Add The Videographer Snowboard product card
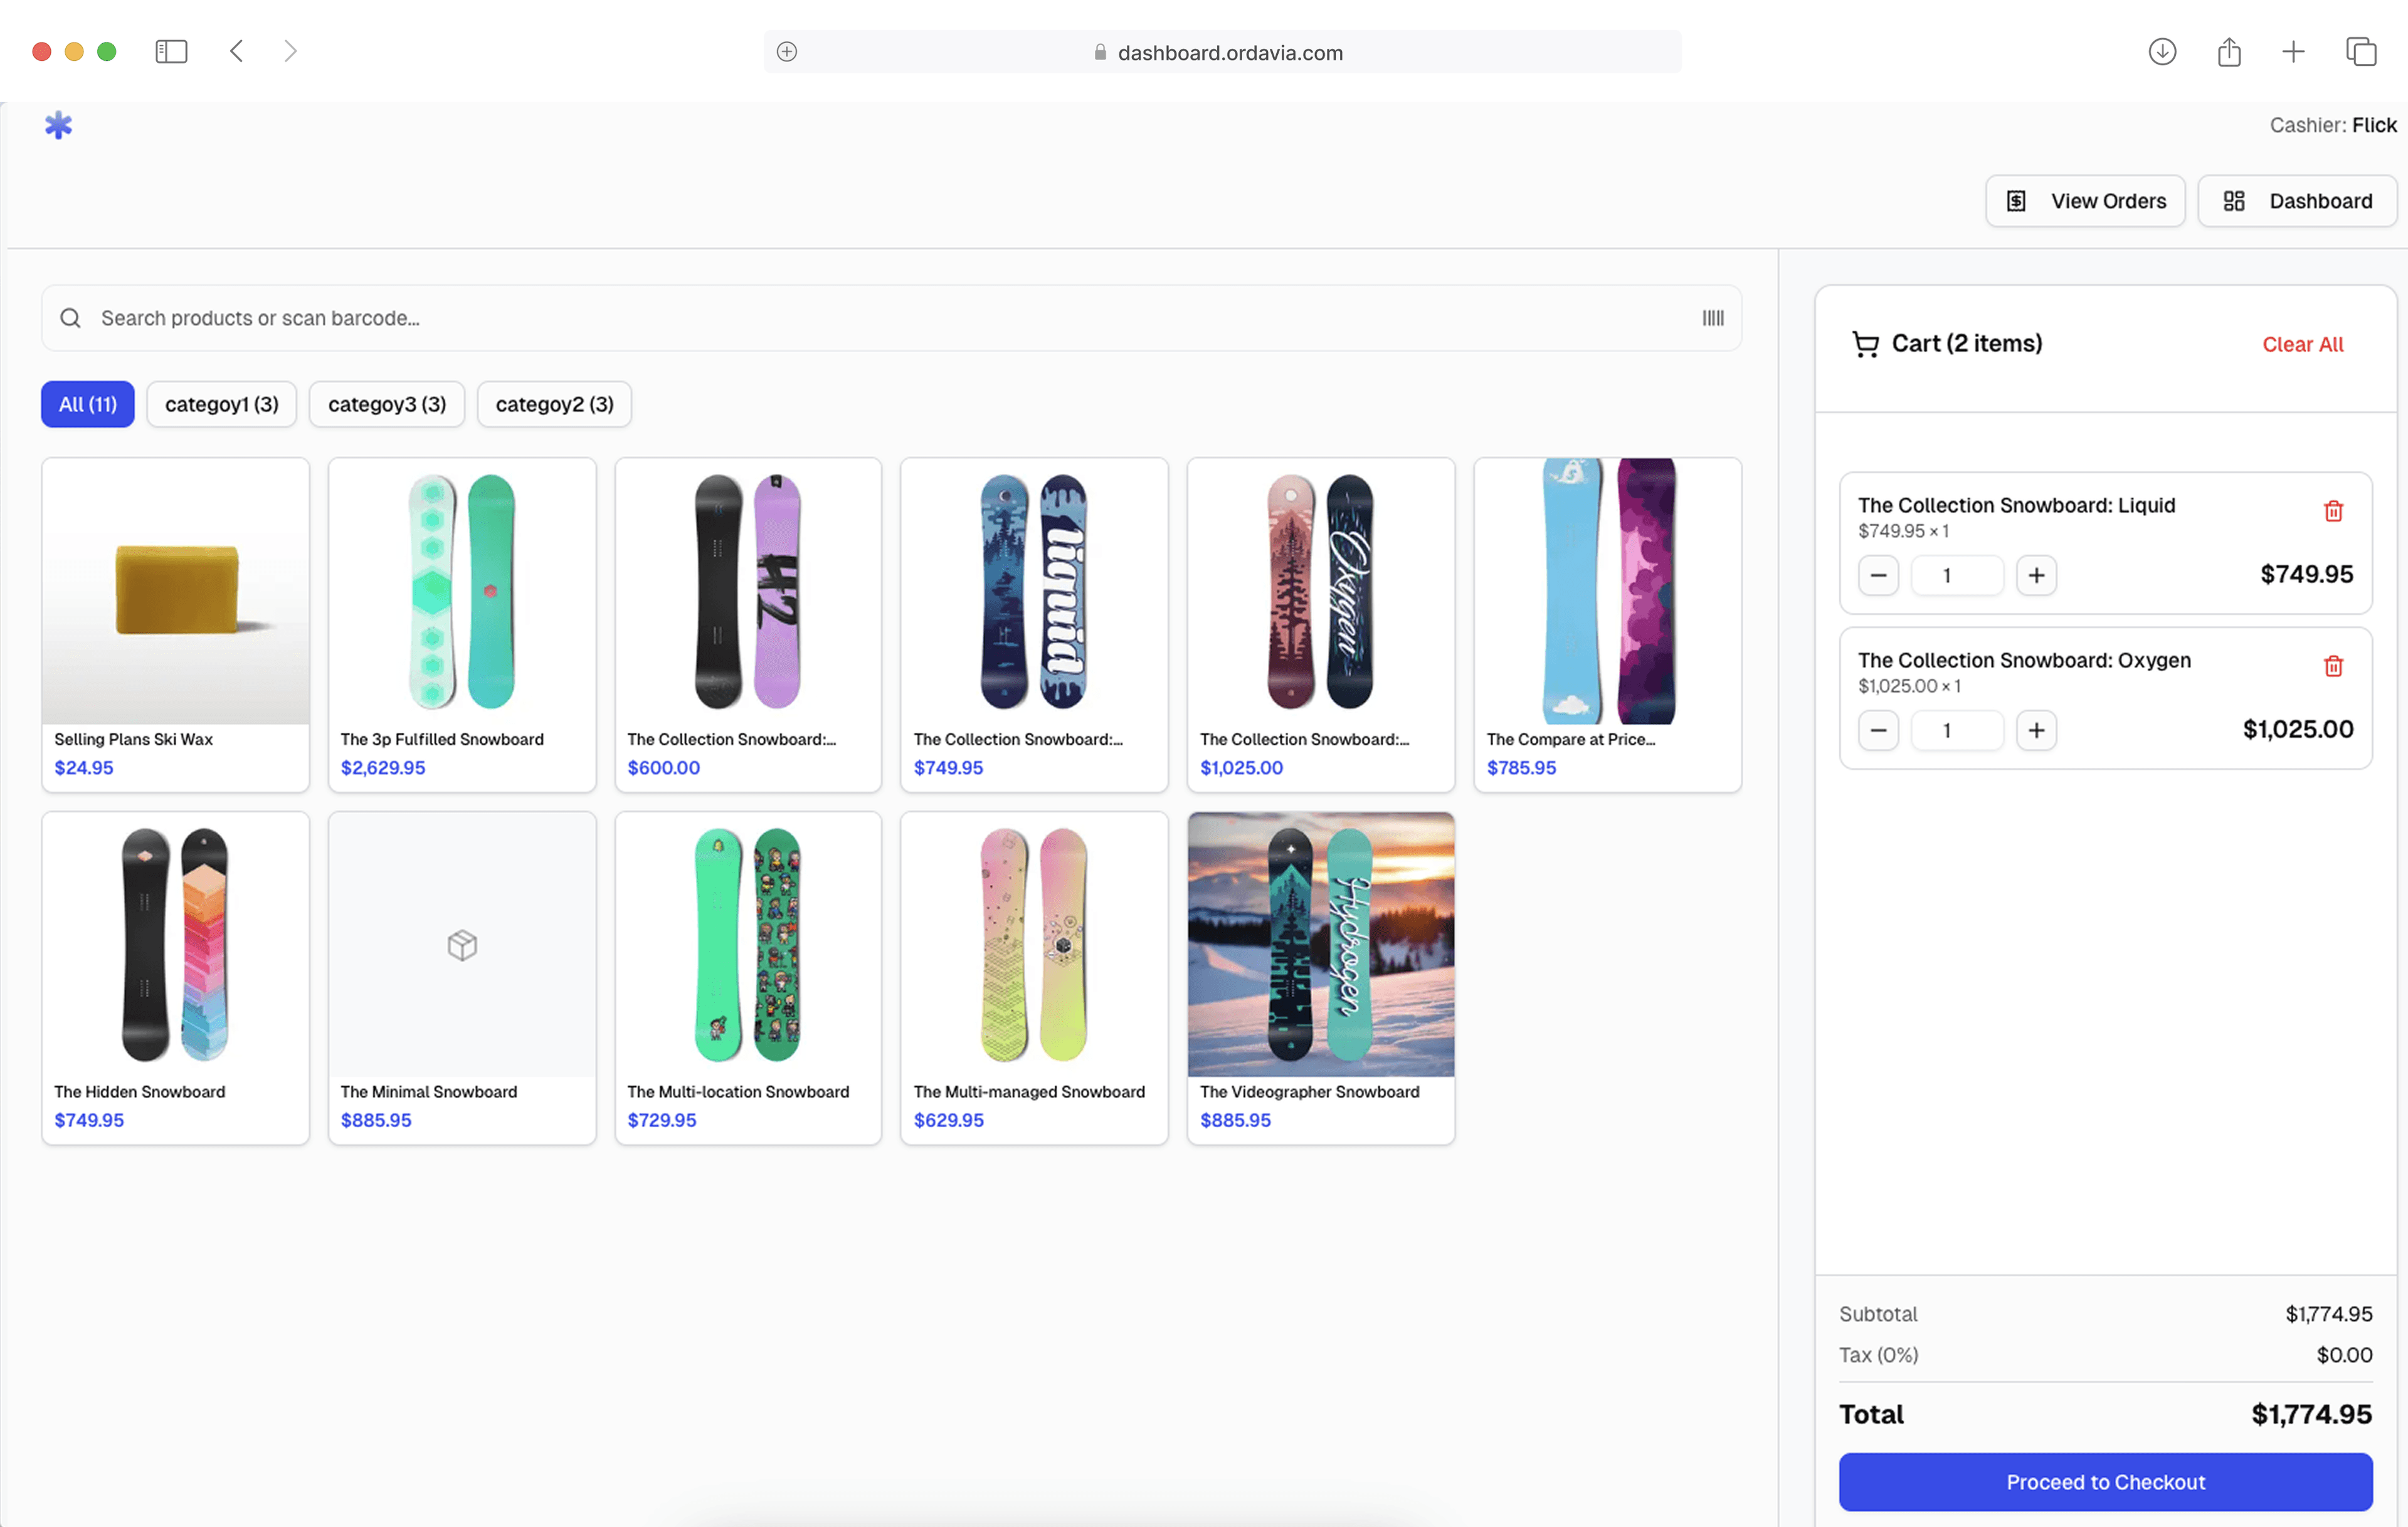Screen dimensions: 2408x1527 tap(1320, 977)
